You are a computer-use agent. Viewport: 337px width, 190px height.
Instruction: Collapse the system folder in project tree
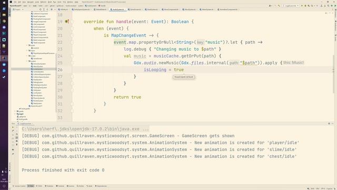click(x=27, y=61)
